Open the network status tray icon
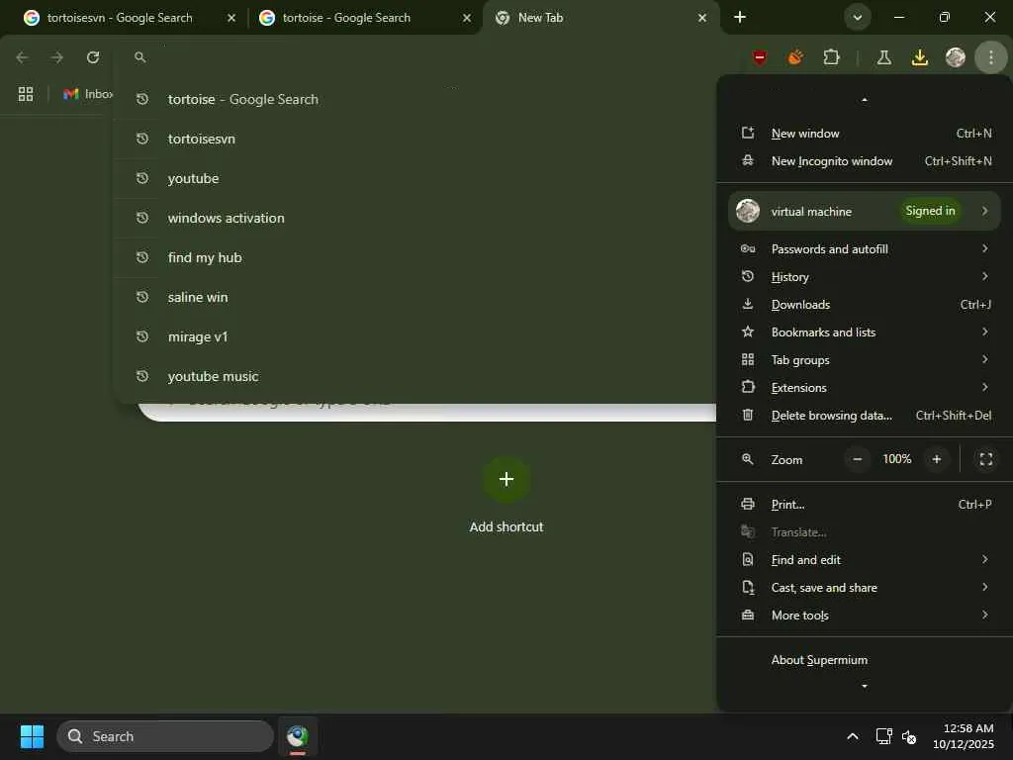 coord(883,736)
